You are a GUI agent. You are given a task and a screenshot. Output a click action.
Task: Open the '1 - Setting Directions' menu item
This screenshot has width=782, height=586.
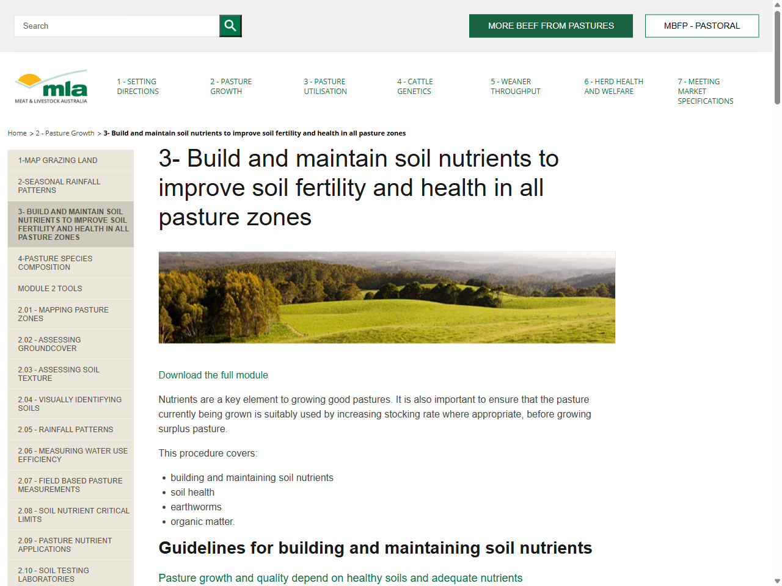pyautogui.click(x=138, y=86)
